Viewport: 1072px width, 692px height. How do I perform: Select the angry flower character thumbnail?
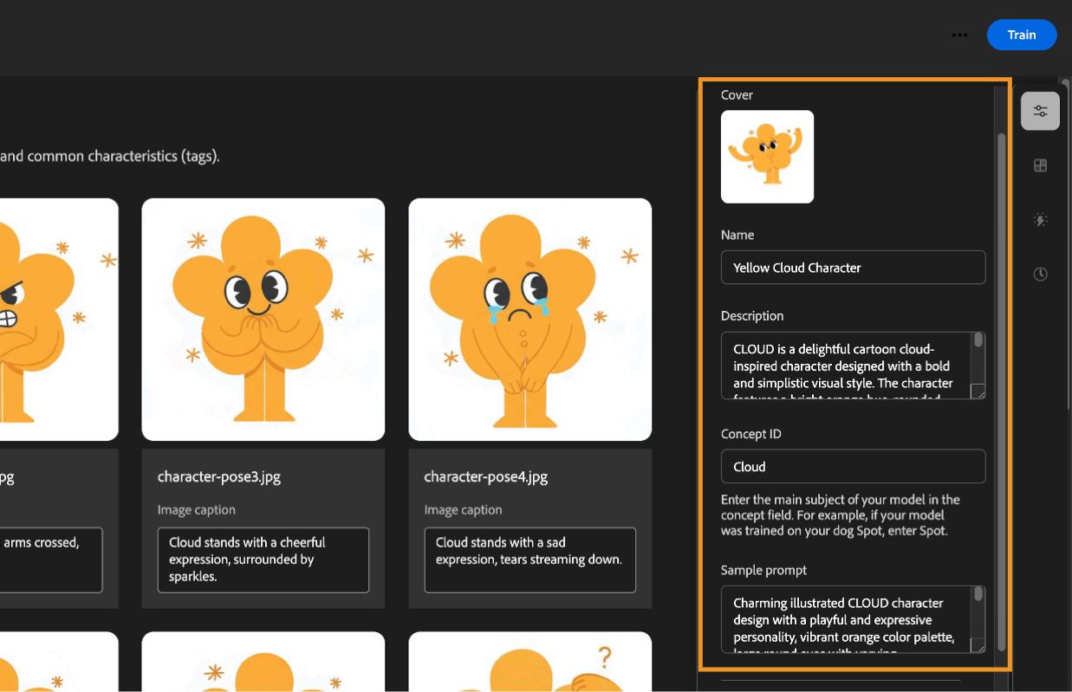pyautogui.click(x=52, y=318)
